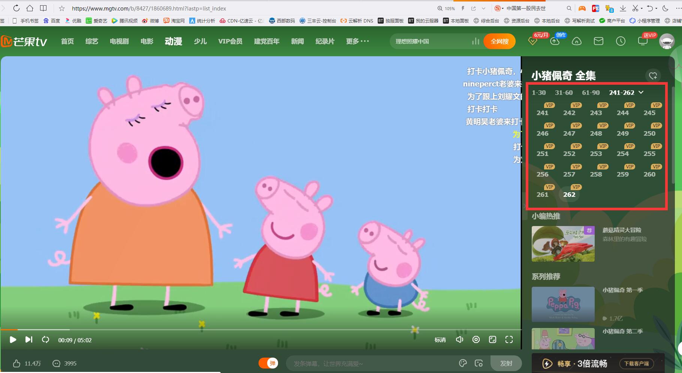Screen dimensions: 682x373
Task: Click the undo arrow icon in browser toolbar
Action: coord(650,8)
